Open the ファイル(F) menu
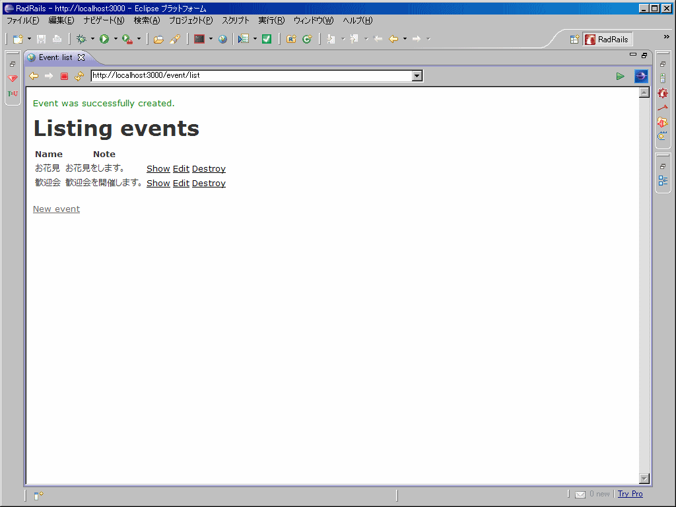The image size is (676, 507). [23, 20]
